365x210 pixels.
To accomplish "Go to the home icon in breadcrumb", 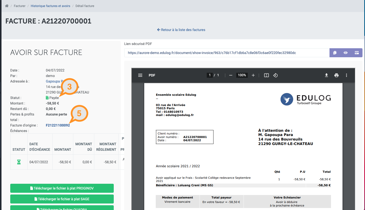I will pos(7,6).
